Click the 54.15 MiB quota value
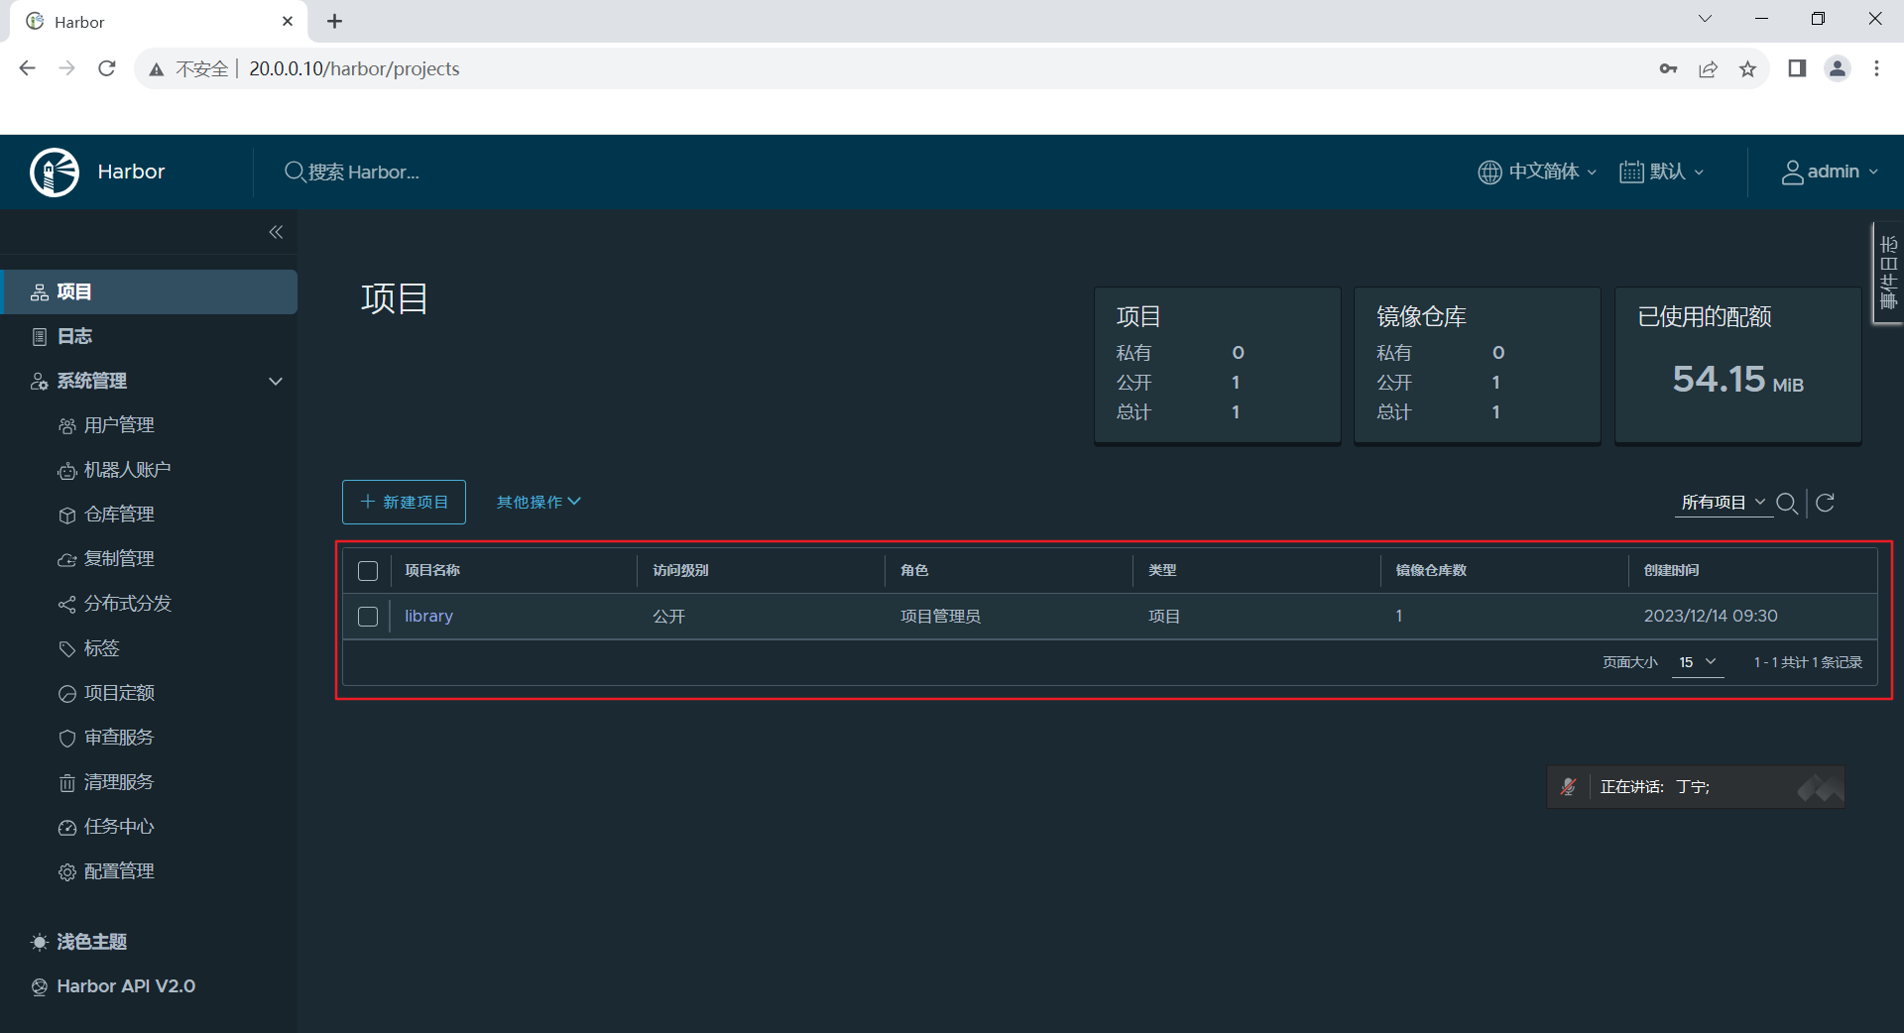The width and height of the screenshot is (1904, 1033). tap(1737, 380)
